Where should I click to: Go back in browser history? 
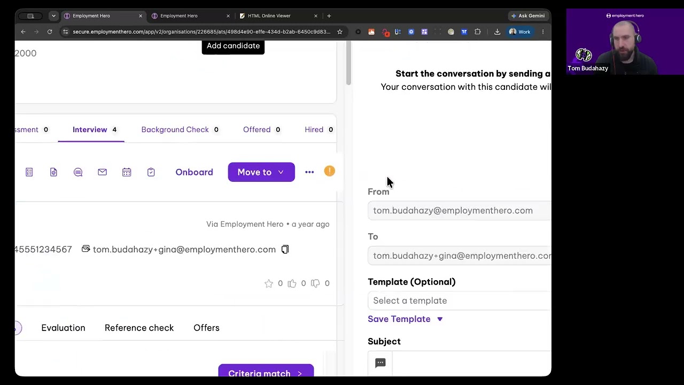pos(23,32)
